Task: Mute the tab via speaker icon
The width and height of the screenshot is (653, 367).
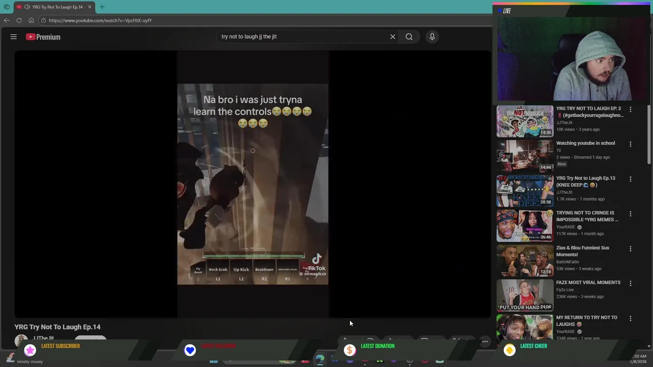Action: pos(27,7)
